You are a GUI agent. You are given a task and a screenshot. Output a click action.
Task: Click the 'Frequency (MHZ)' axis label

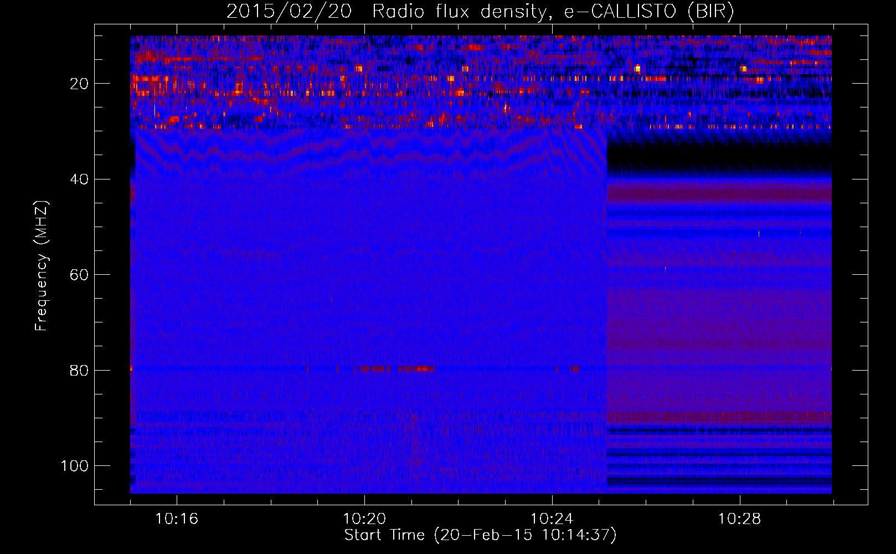pyautogui.click(x=42, y=266)
